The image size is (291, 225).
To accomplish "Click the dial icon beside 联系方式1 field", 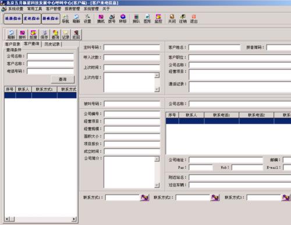I will click(x=144, y=198).
